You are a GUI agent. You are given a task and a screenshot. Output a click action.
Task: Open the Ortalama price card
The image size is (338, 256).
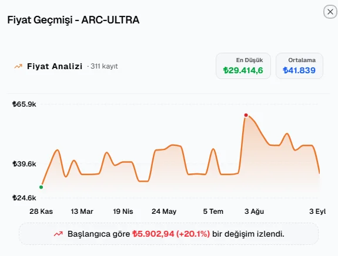[299, 66]
